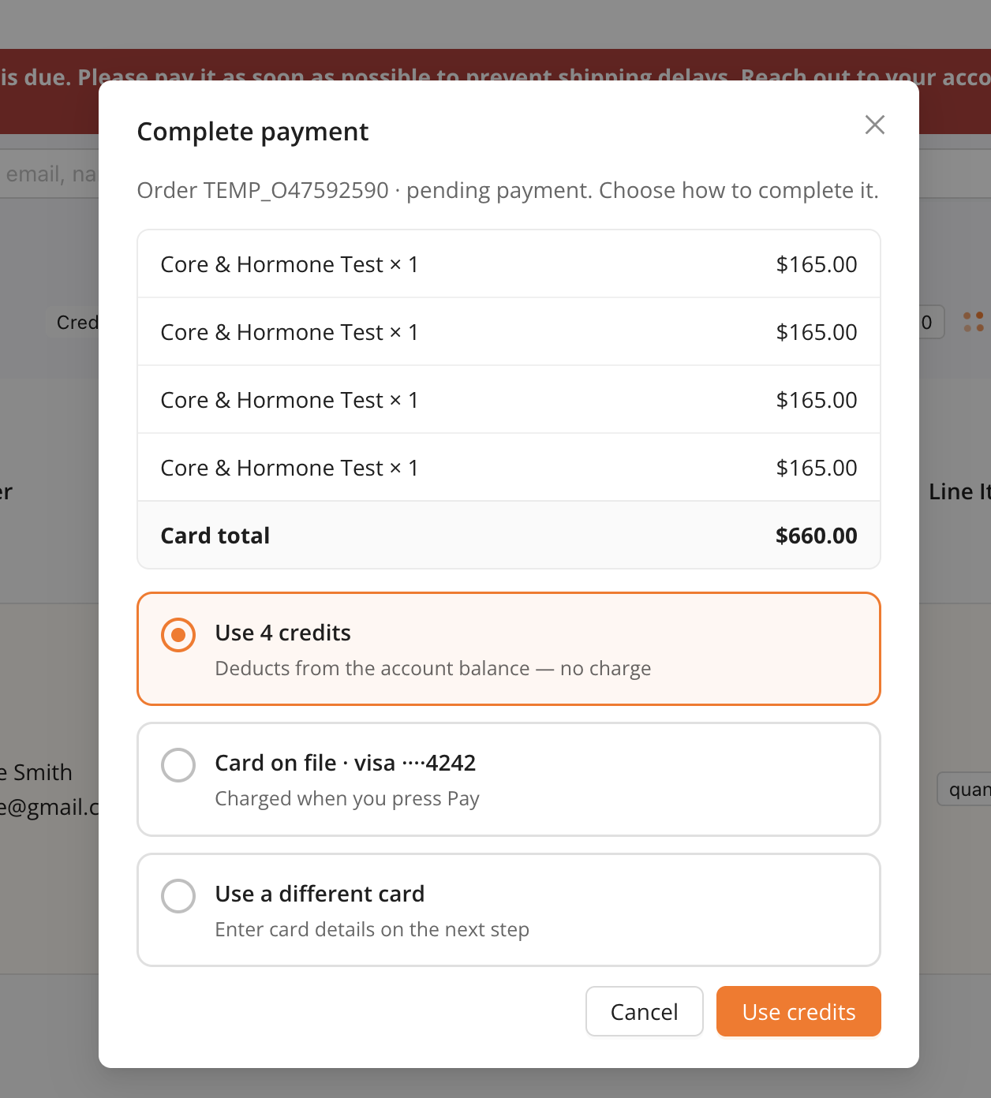The height and width of the screenshot is (1098, 991).
Task: Confirm with the Use credits button
Action: click(798, 1011)
